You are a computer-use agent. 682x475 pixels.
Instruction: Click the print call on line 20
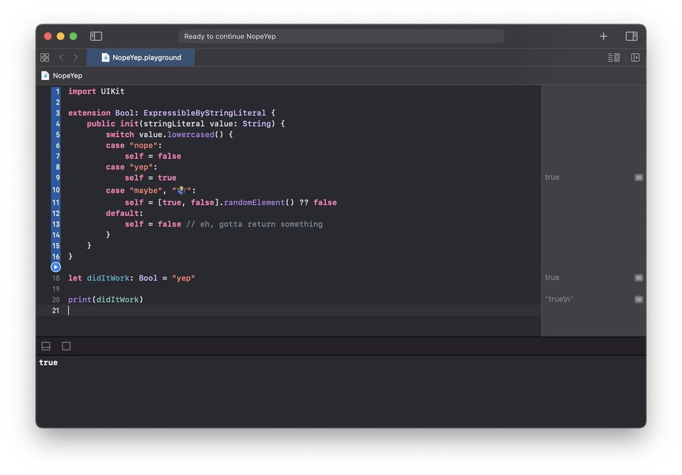(x=79, y=299)
